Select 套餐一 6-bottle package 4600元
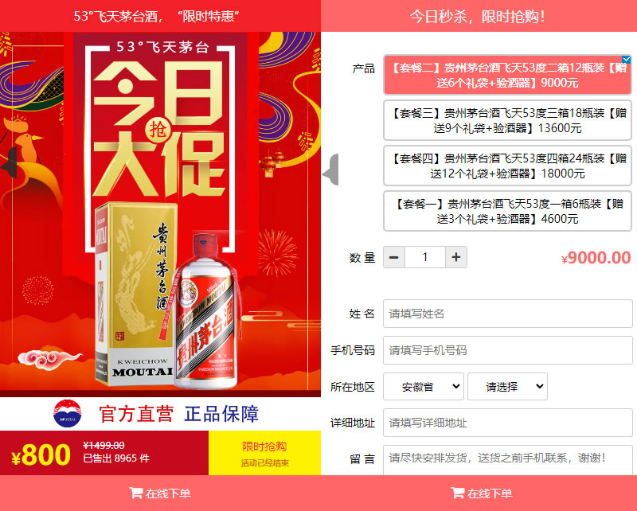The width and height of the screenshot is (637, 511). (507, 211)
